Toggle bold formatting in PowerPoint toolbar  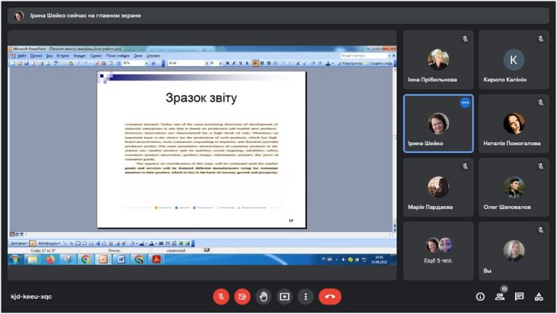[x=227, y=63]
